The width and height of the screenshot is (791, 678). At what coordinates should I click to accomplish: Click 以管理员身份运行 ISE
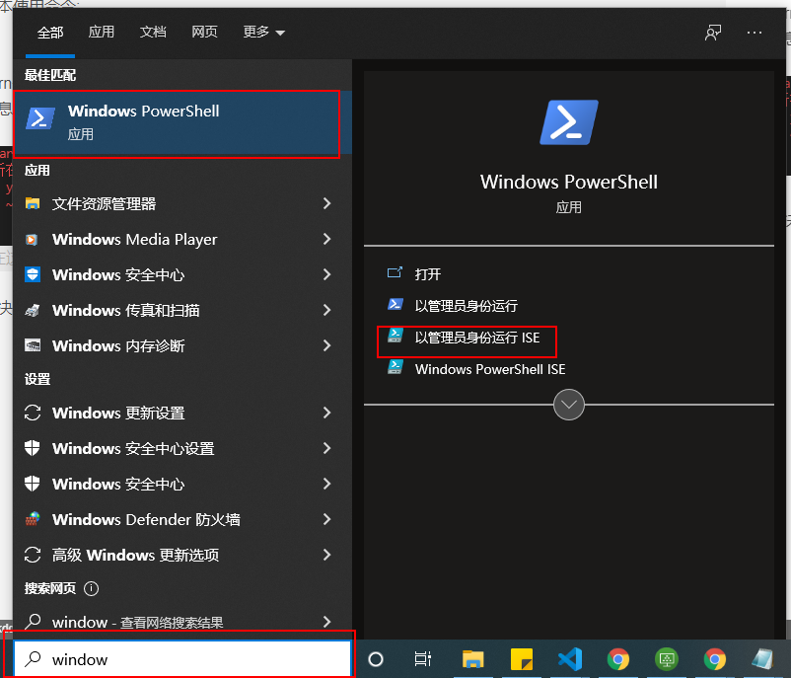click(477, 338)
